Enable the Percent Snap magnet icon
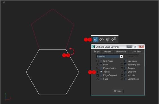The height and width of the screenshot is (104, 159). click(x=108, y=40)
